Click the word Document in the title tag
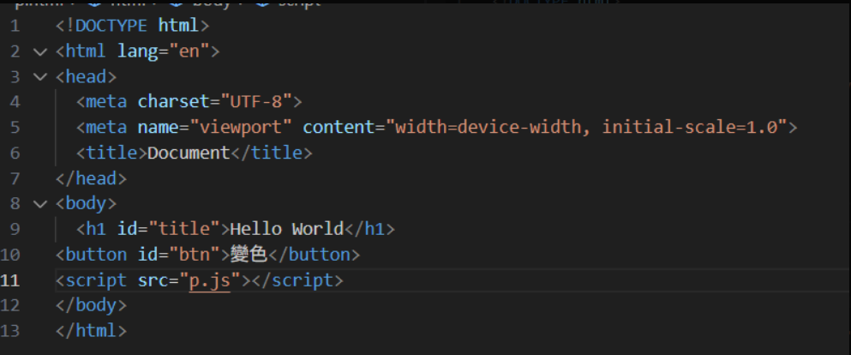The height and width of the screenshot is (355, 851). point(189,153)
